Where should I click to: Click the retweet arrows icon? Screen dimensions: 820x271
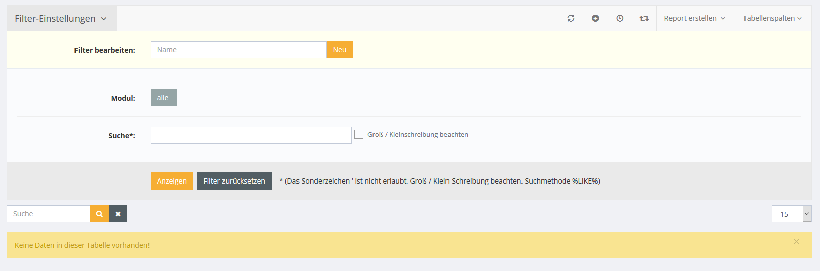tap(644, 18)
